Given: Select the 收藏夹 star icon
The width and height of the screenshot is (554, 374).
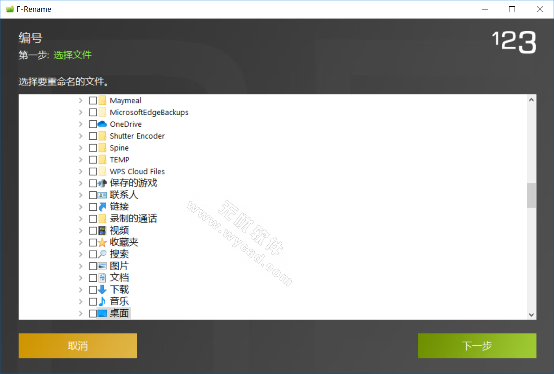Looking at the screenshot, I should [102, 242].
